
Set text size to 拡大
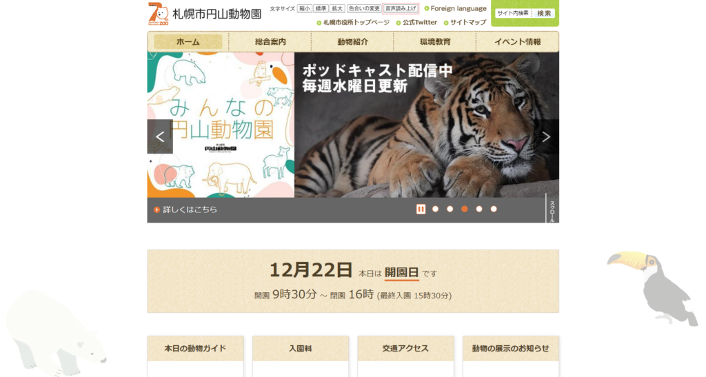point(336,9)
